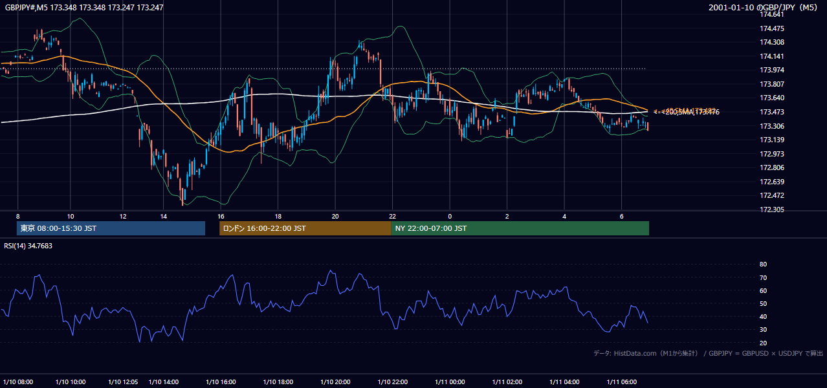Click RSI scale value 80
Screen dimensions: 827x388
(x=764, y=264)
